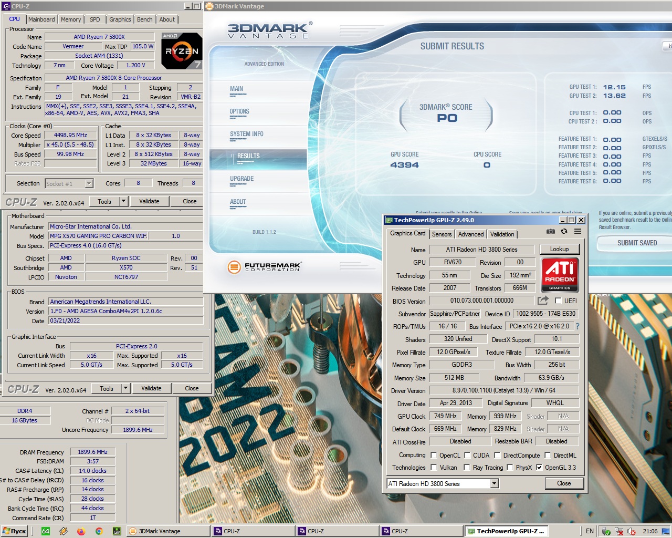
Task: Click the Futuremark Corporation logo
Action: pyautogui.click(x=264, y=267)
